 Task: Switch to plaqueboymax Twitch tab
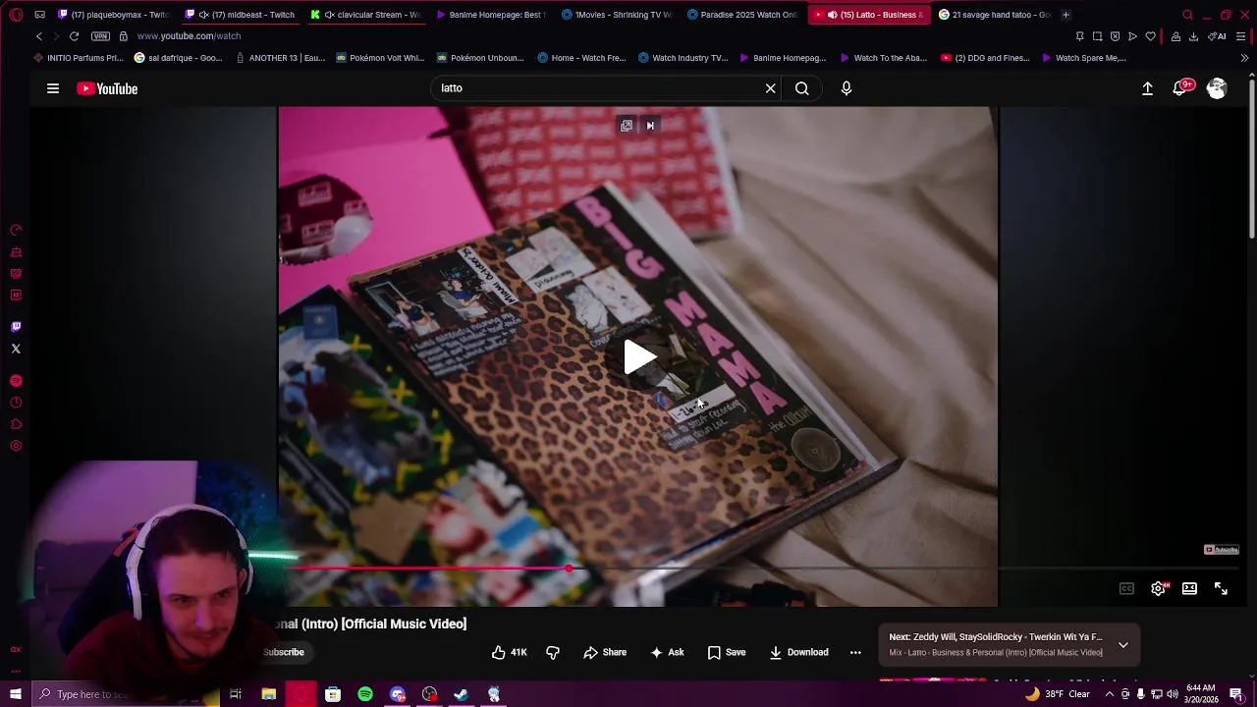[113, 15]
